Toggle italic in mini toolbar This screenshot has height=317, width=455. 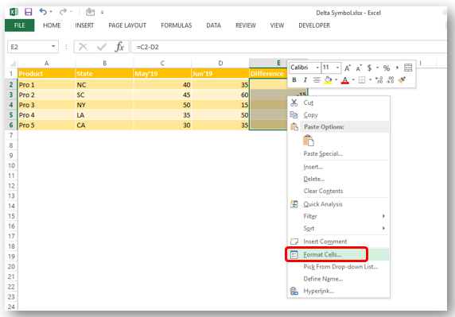tap(305, 79)
